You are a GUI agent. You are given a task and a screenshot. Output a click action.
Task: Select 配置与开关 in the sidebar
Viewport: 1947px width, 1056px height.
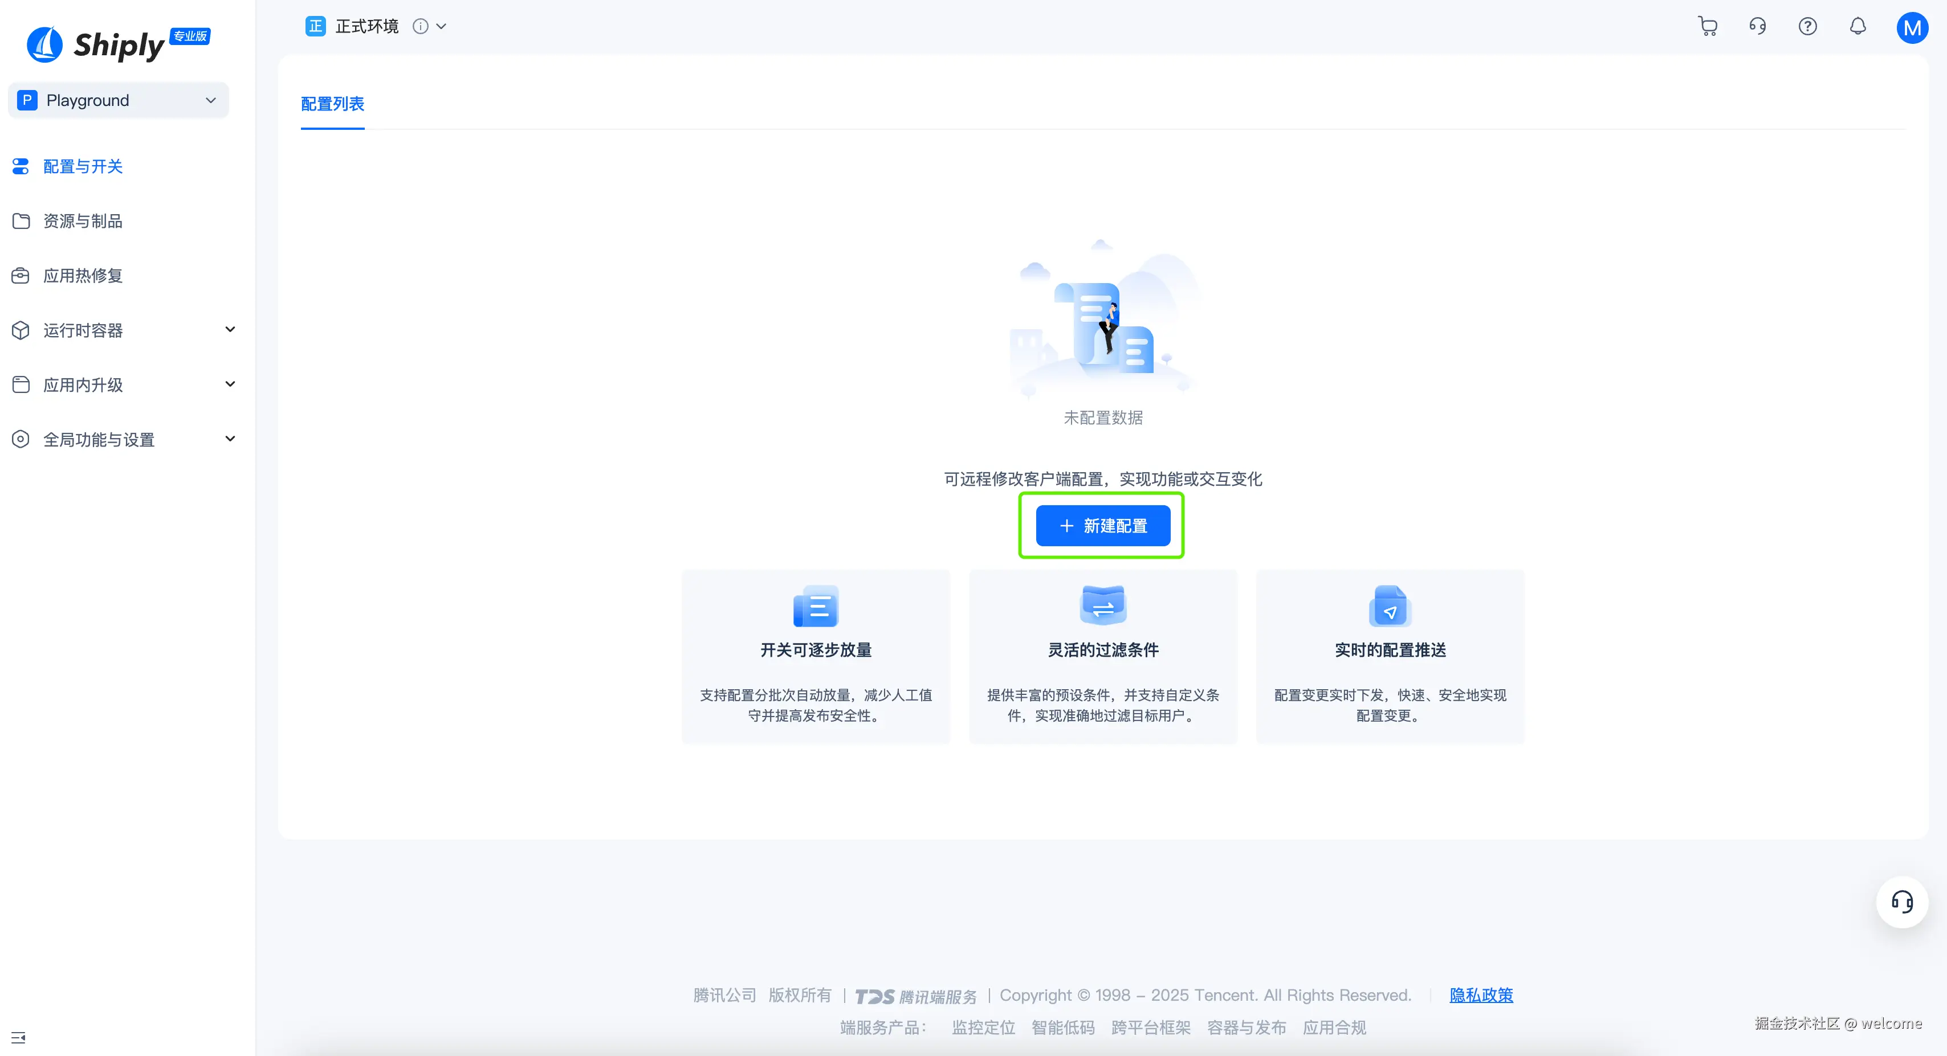83,166
